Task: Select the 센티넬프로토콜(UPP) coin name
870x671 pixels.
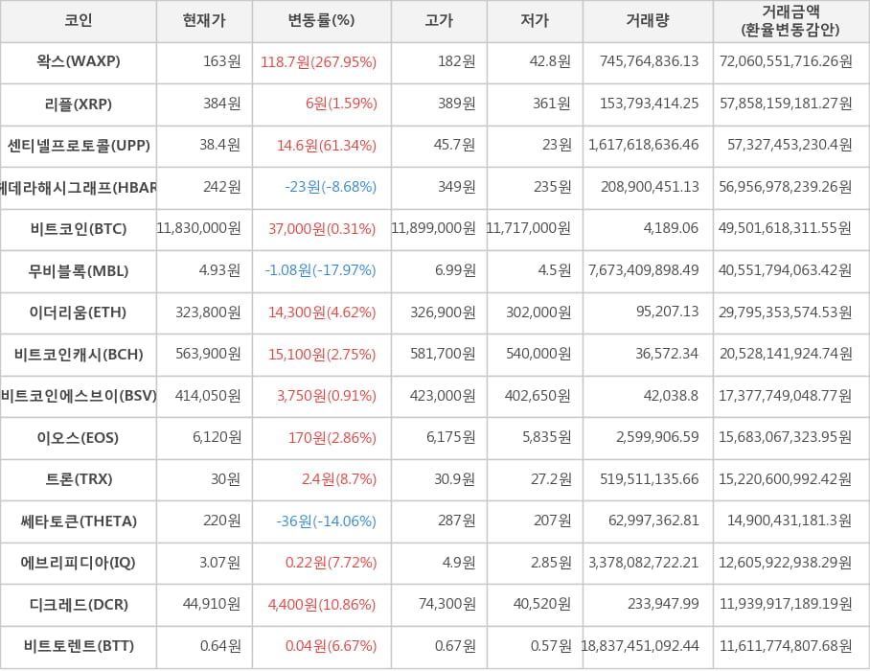Action: (x=79, y=146)
